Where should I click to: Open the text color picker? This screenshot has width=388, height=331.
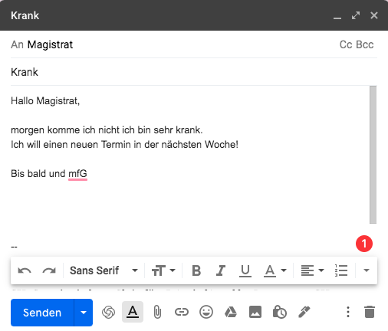point(275,270)
